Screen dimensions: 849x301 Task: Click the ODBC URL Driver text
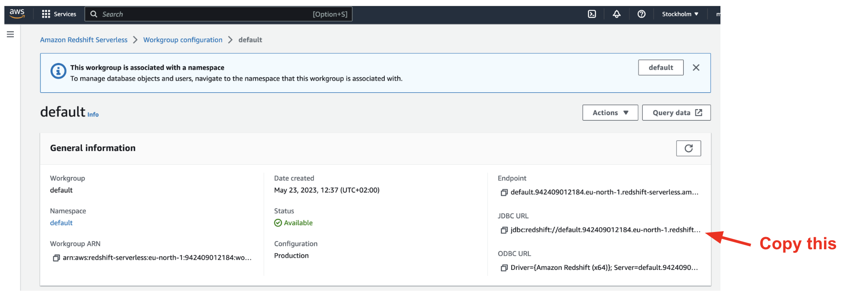point(604,268)
